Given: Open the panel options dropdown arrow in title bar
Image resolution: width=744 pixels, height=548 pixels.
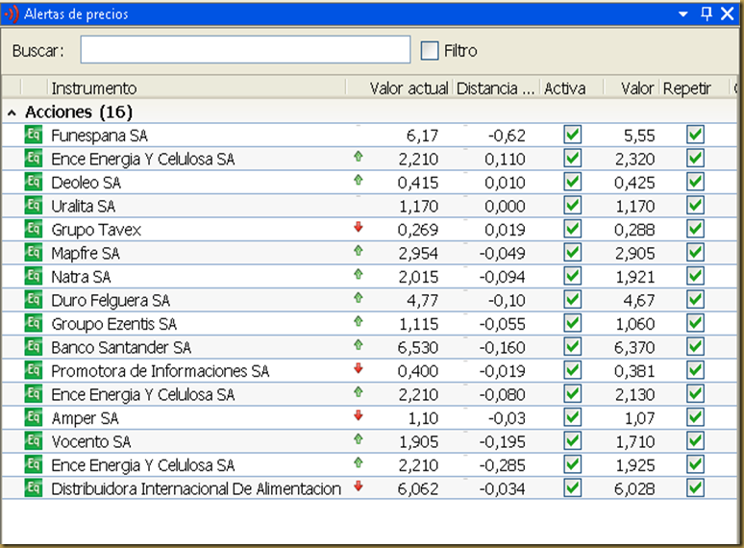Looking at the screenshot, I should 682,14.
